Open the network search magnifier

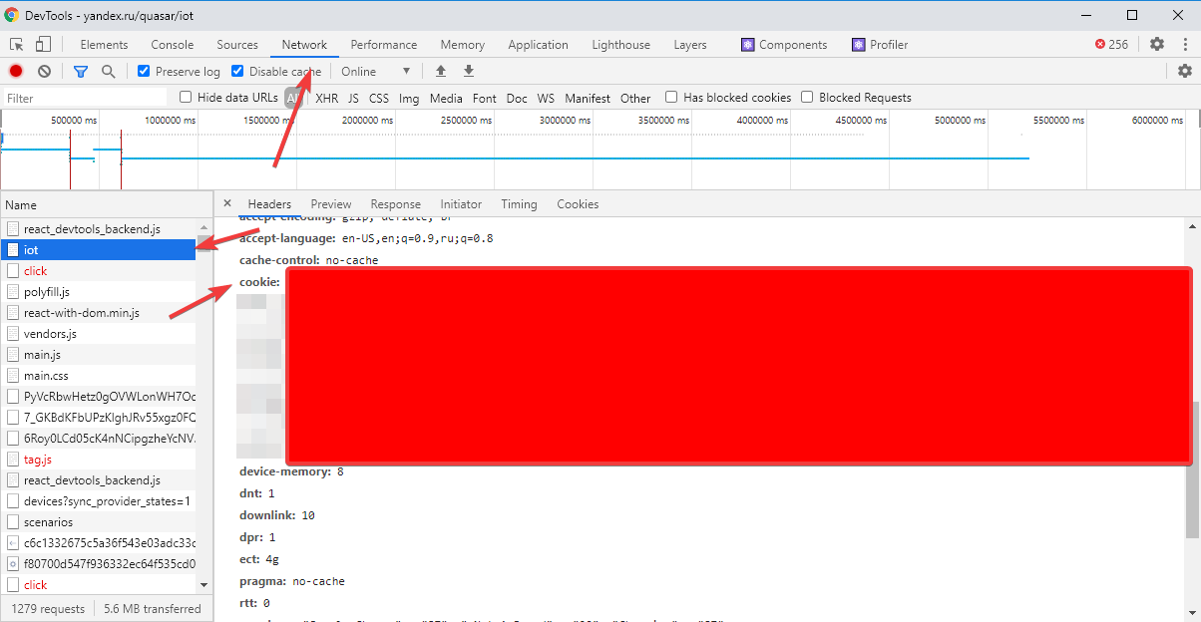pyautogui.click(x=108, y=71)
